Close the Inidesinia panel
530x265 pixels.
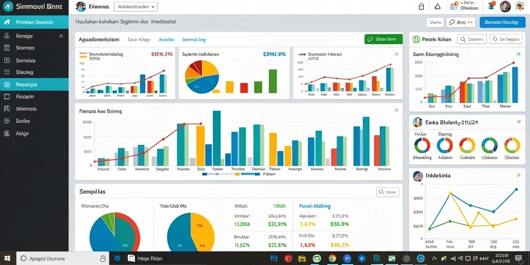pos(519,175)
